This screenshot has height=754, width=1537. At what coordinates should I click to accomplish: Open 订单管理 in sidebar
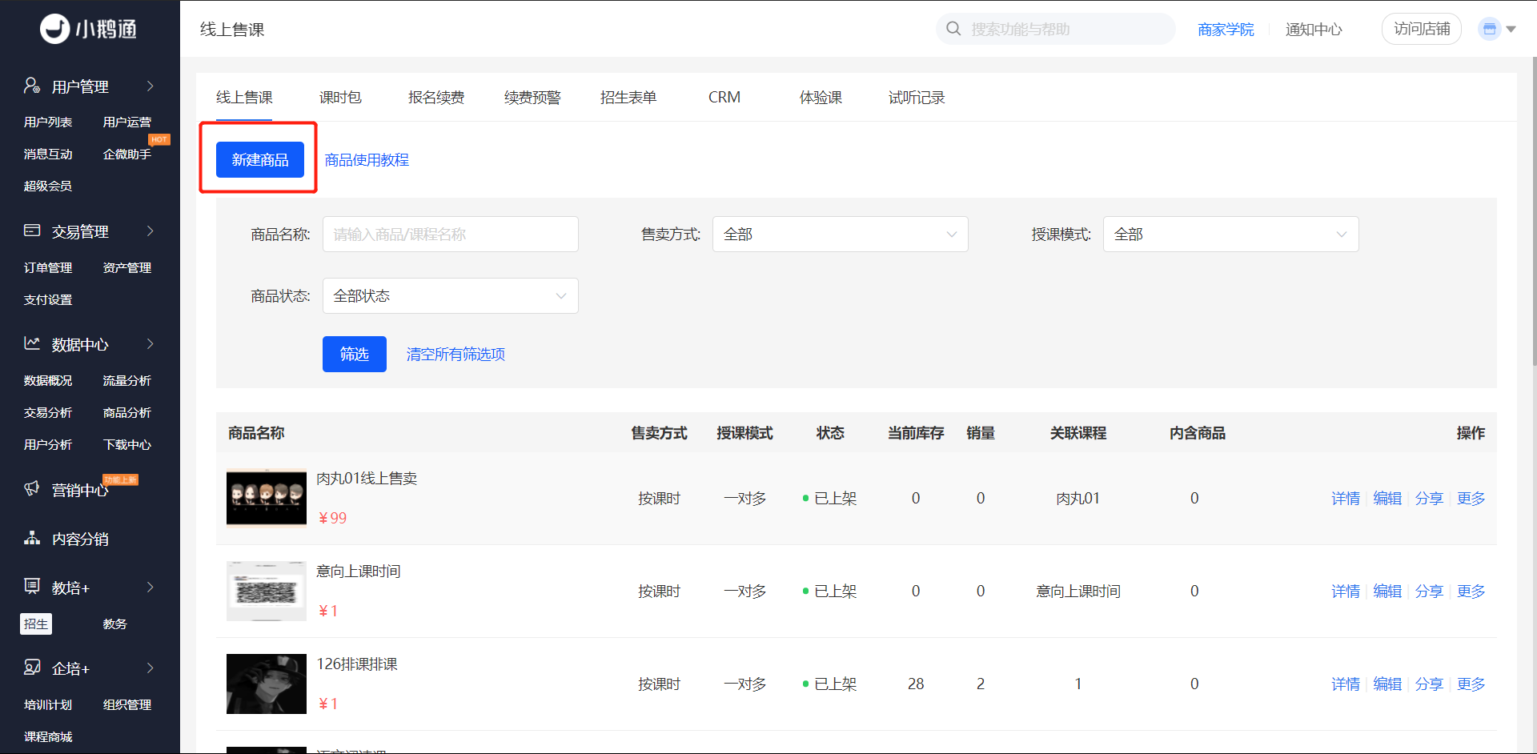(x=48, y=267)
